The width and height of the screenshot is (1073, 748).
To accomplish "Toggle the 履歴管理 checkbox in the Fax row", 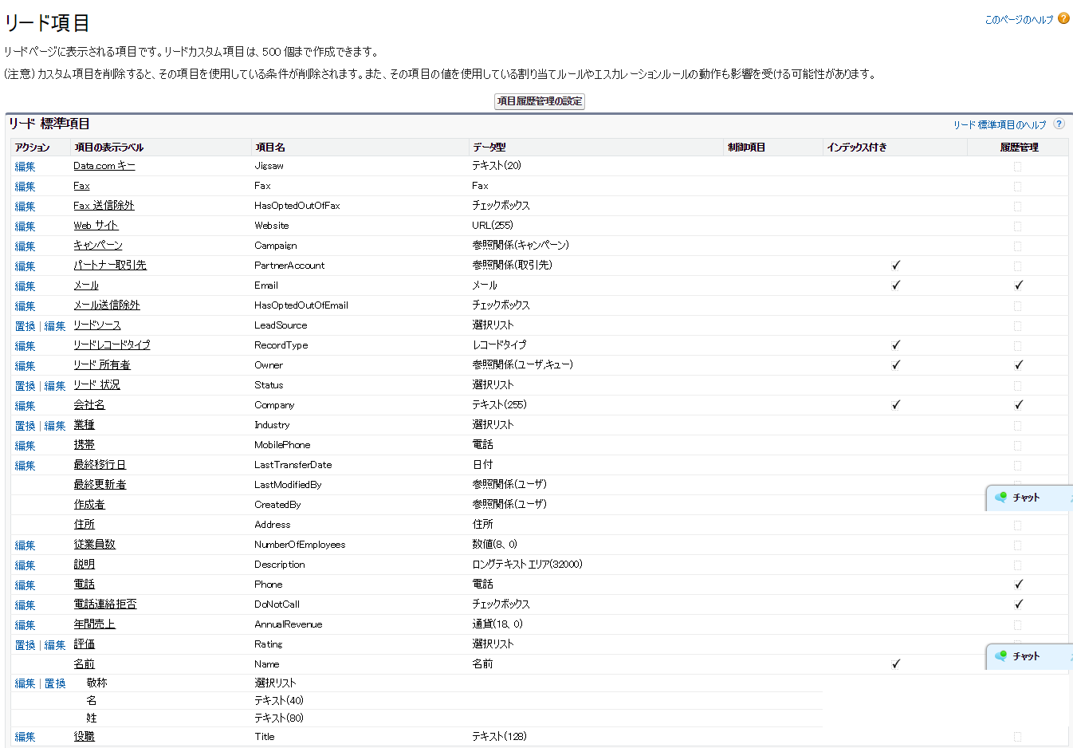I will [1017, 187].
